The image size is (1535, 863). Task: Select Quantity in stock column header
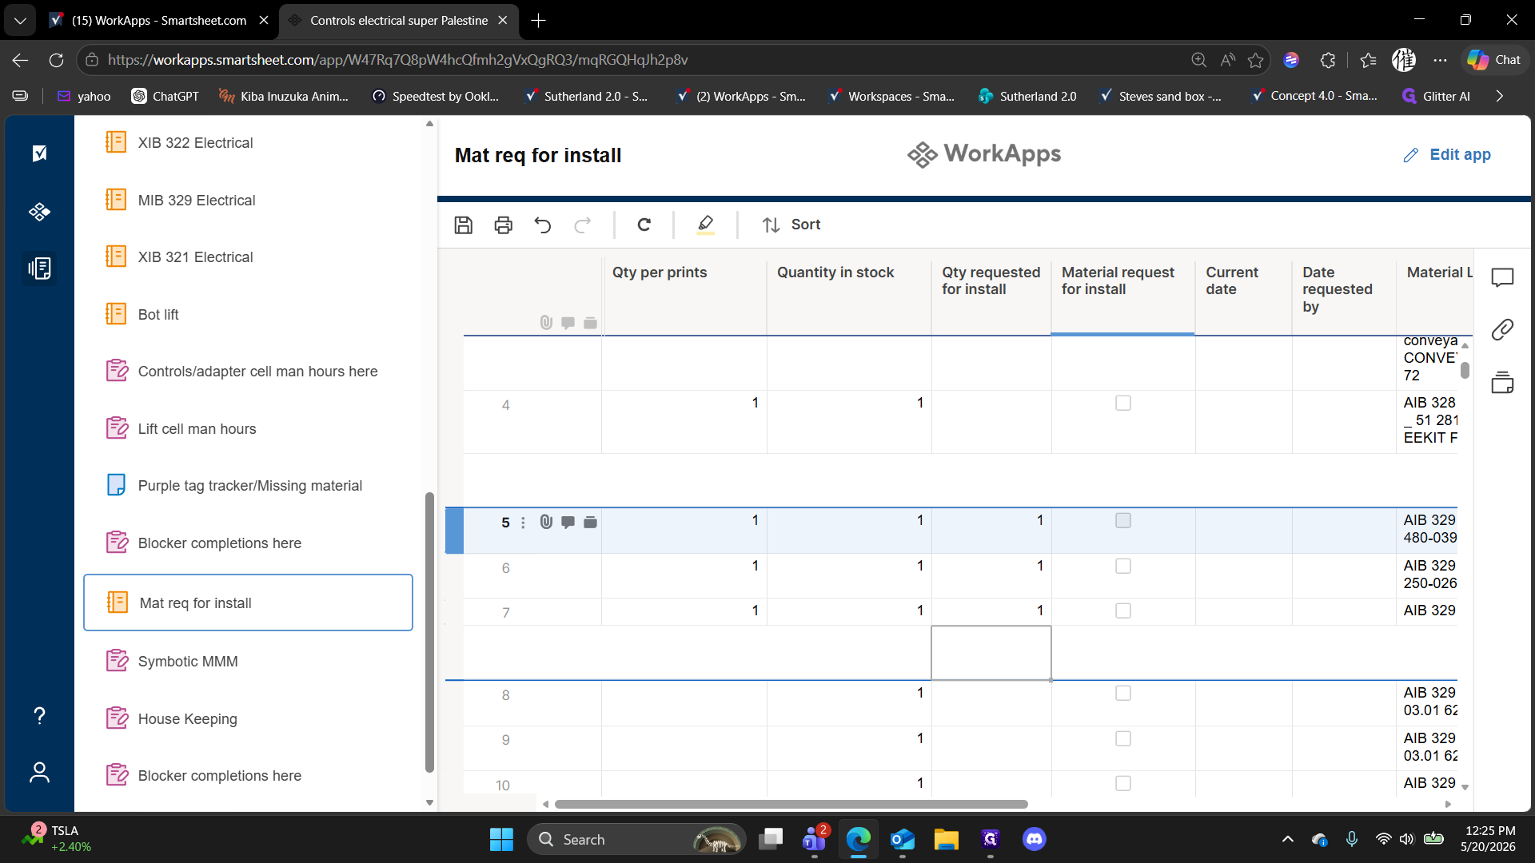(x=849, y=296)
